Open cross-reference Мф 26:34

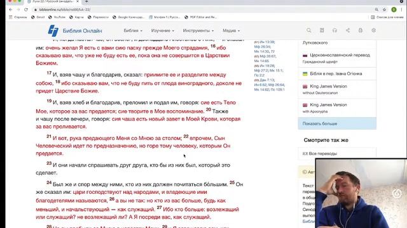(262, 46)
